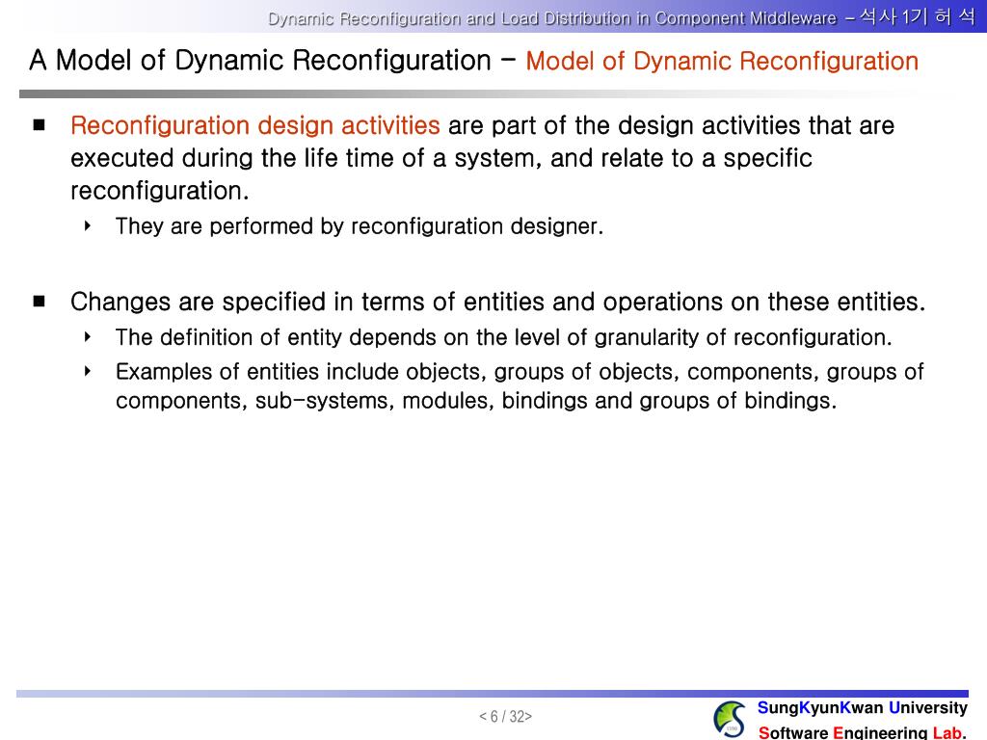The width and height of the screenshot is (987, 740).
Task: Click the line starting 'Examples of entities include objects'
Action: (x=520, y=372)
